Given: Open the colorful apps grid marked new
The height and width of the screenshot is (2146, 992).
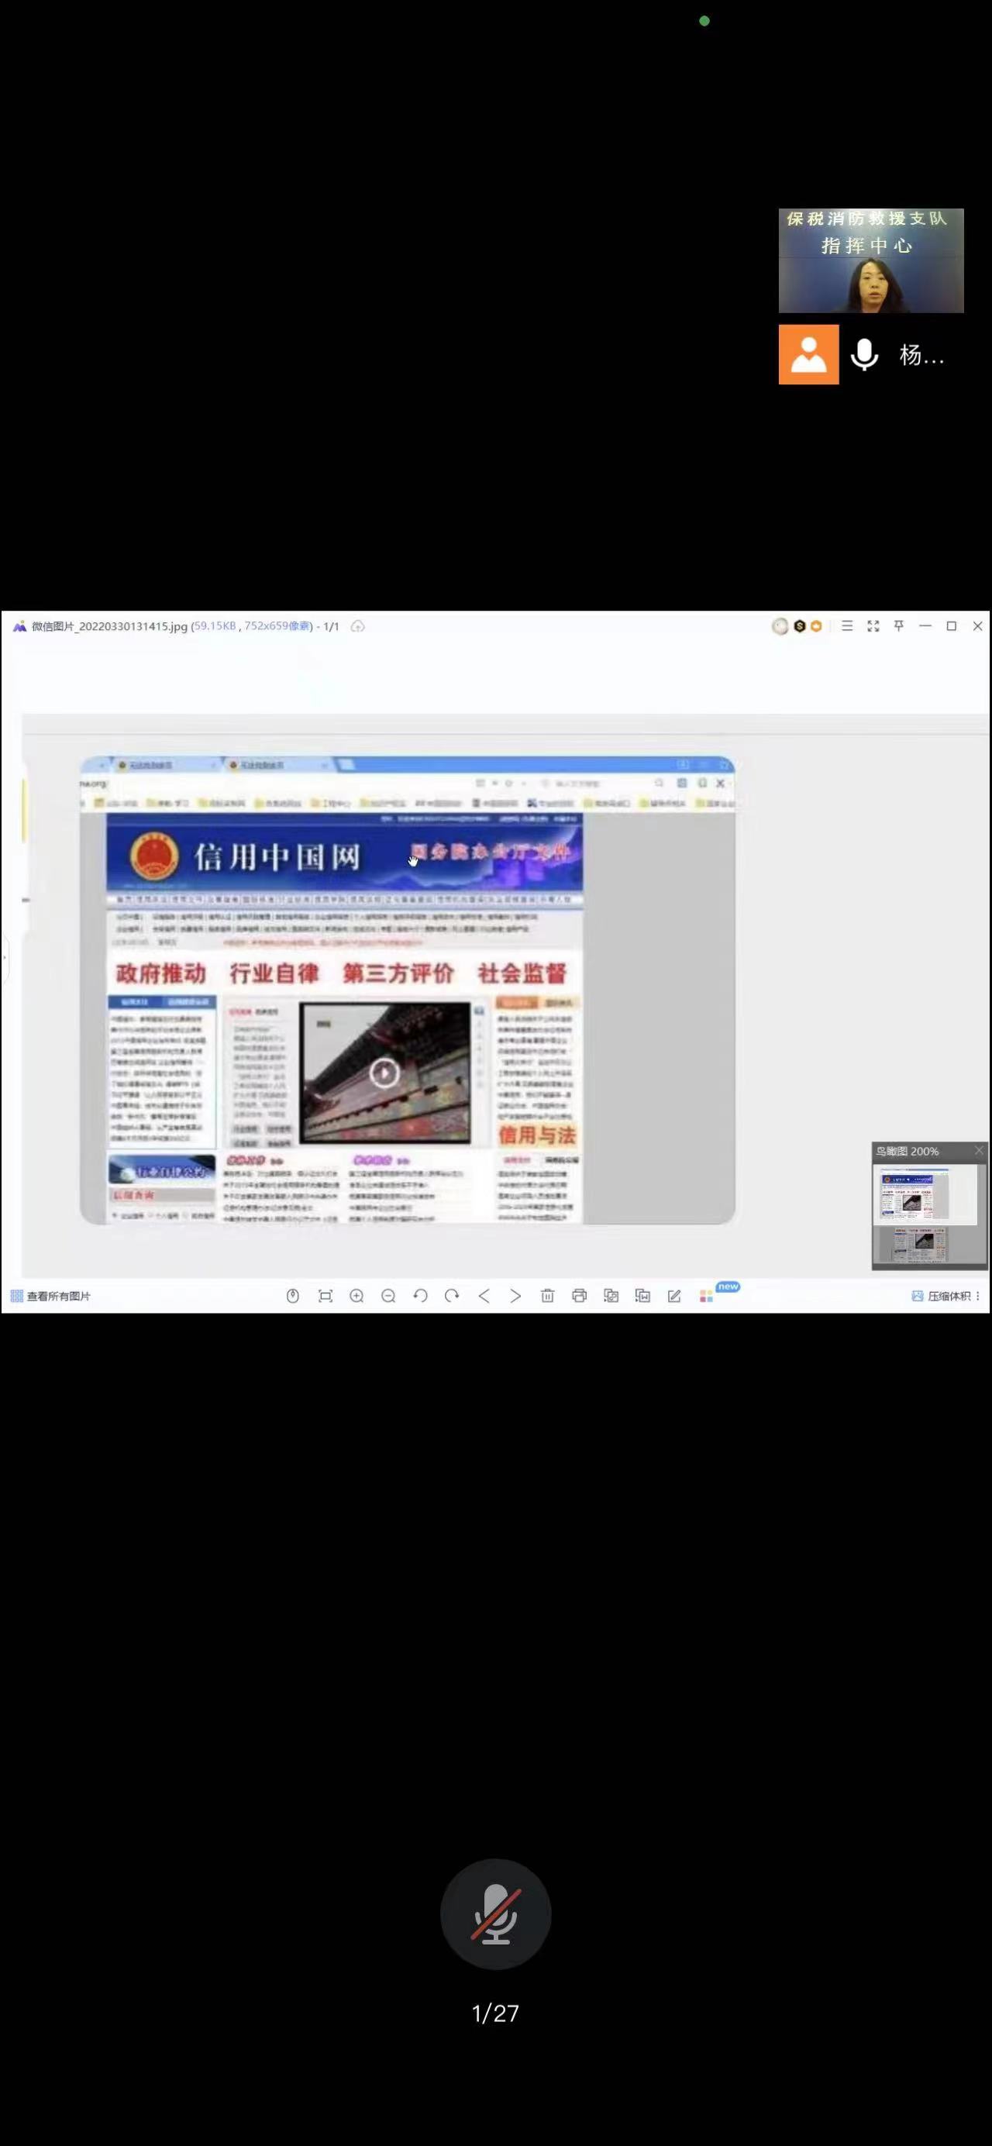Looking at the screenshot, I should (706, 1297).
